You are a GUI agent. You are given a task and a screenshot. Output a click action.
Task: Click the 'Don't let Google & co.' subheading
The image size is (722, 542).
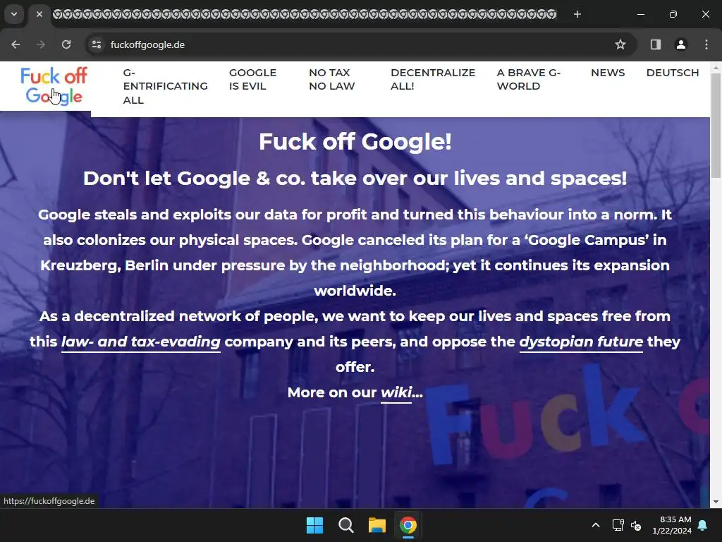(355, 179)
